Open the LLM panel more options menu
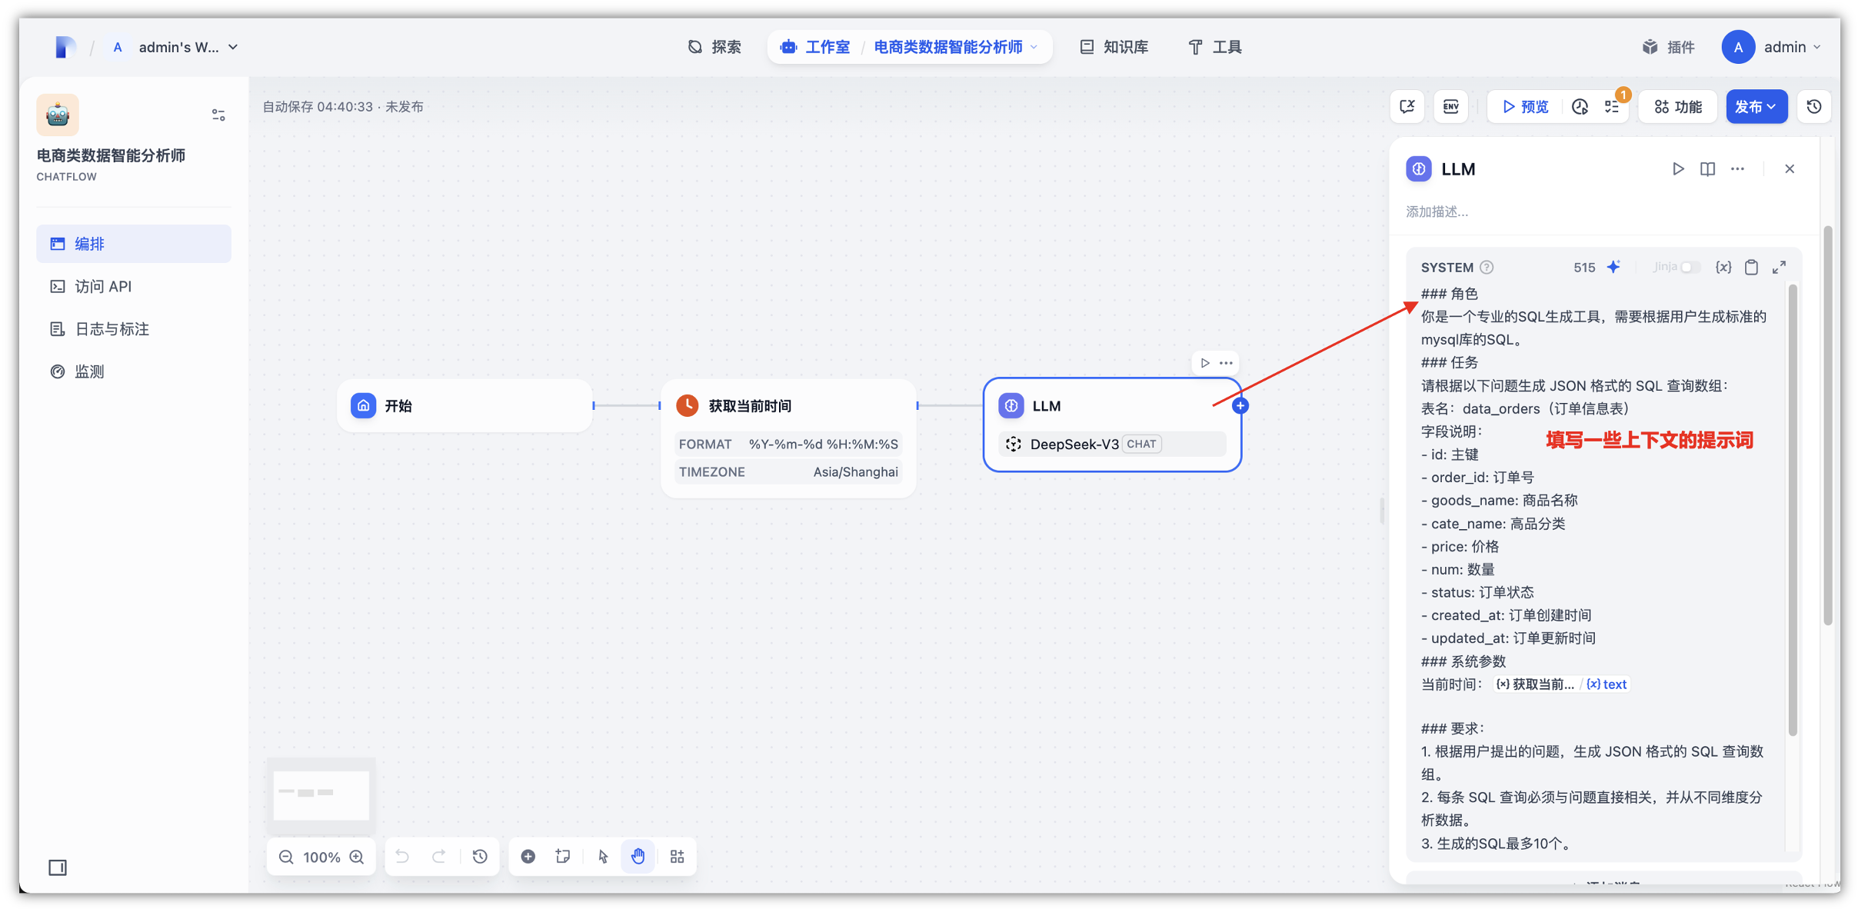The width and height of the screenshot is (1858, 909). 1738,168
